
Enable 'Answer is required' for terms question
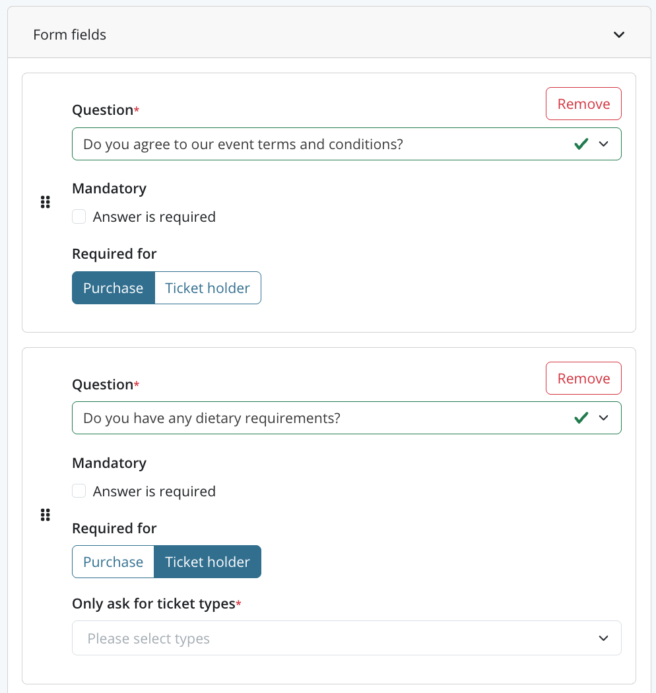click(79, 216)
